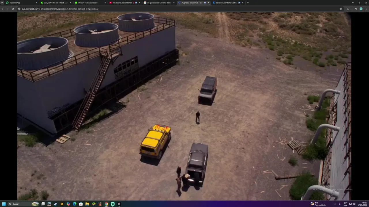Close the 'Mi día ante de la VELADA' tab

coord(140,3)
